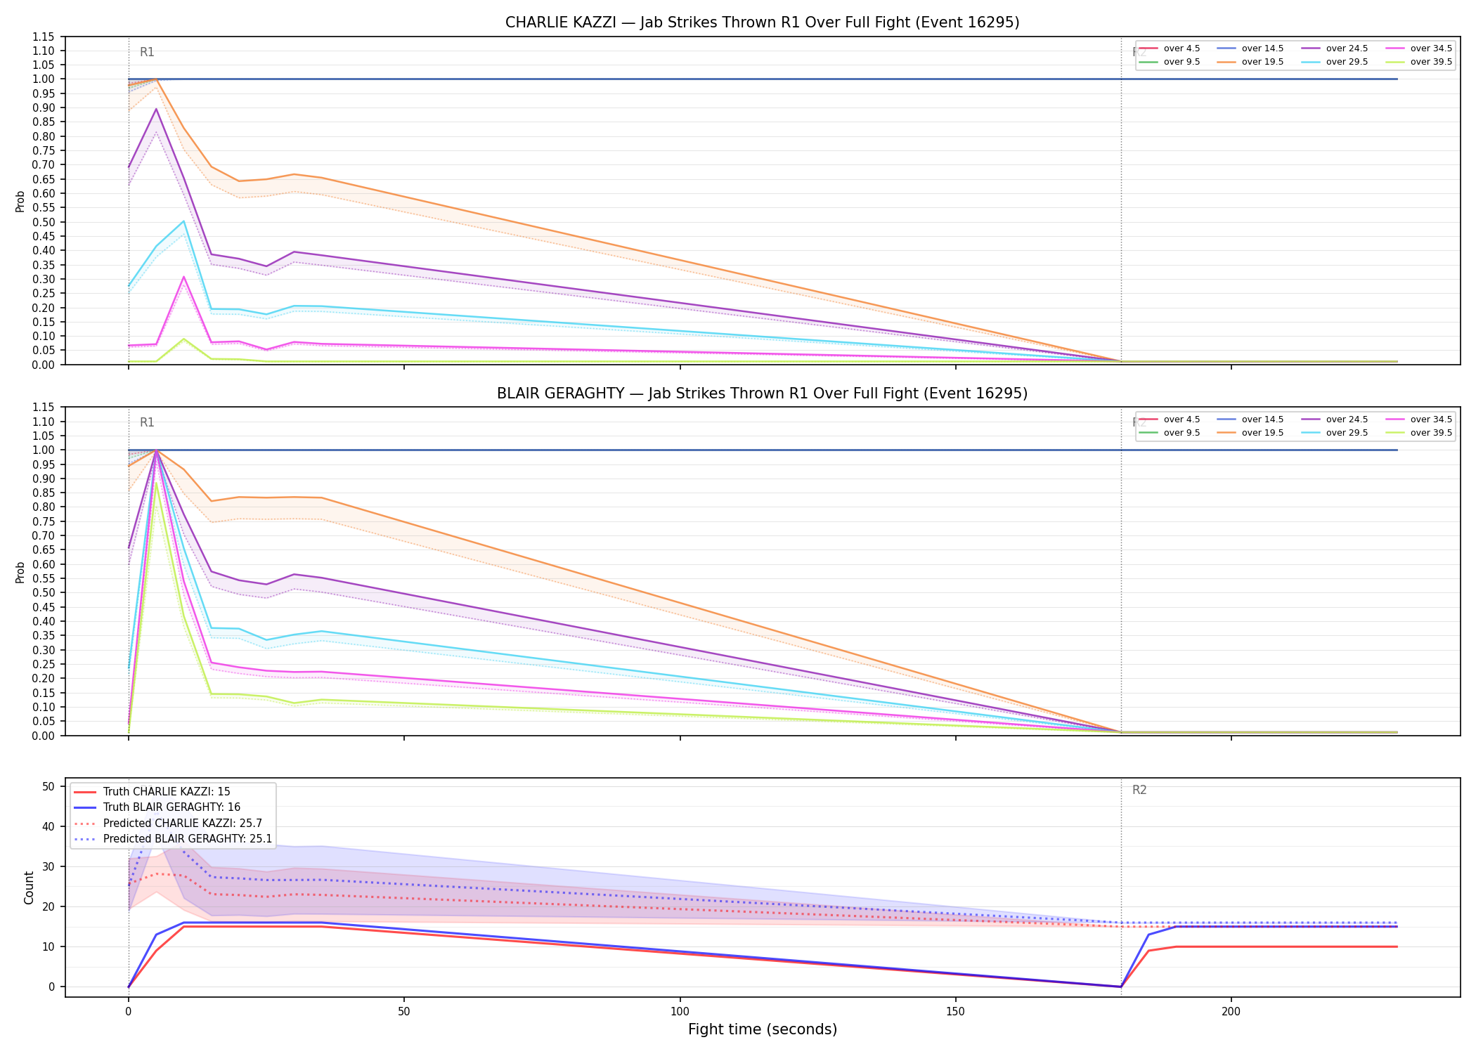Pick 'over 29.5' in Blair Geraghty chart legend
This screenshot has height=1054, width=1476.
[x=1335, y=433]
